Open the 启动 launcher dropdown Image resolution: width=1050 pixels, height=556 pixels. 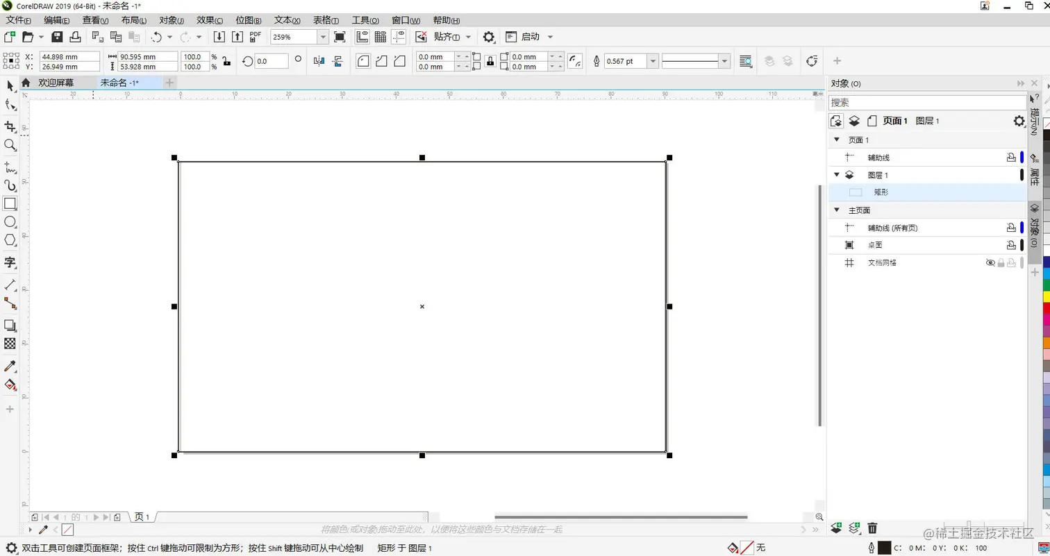550,37
